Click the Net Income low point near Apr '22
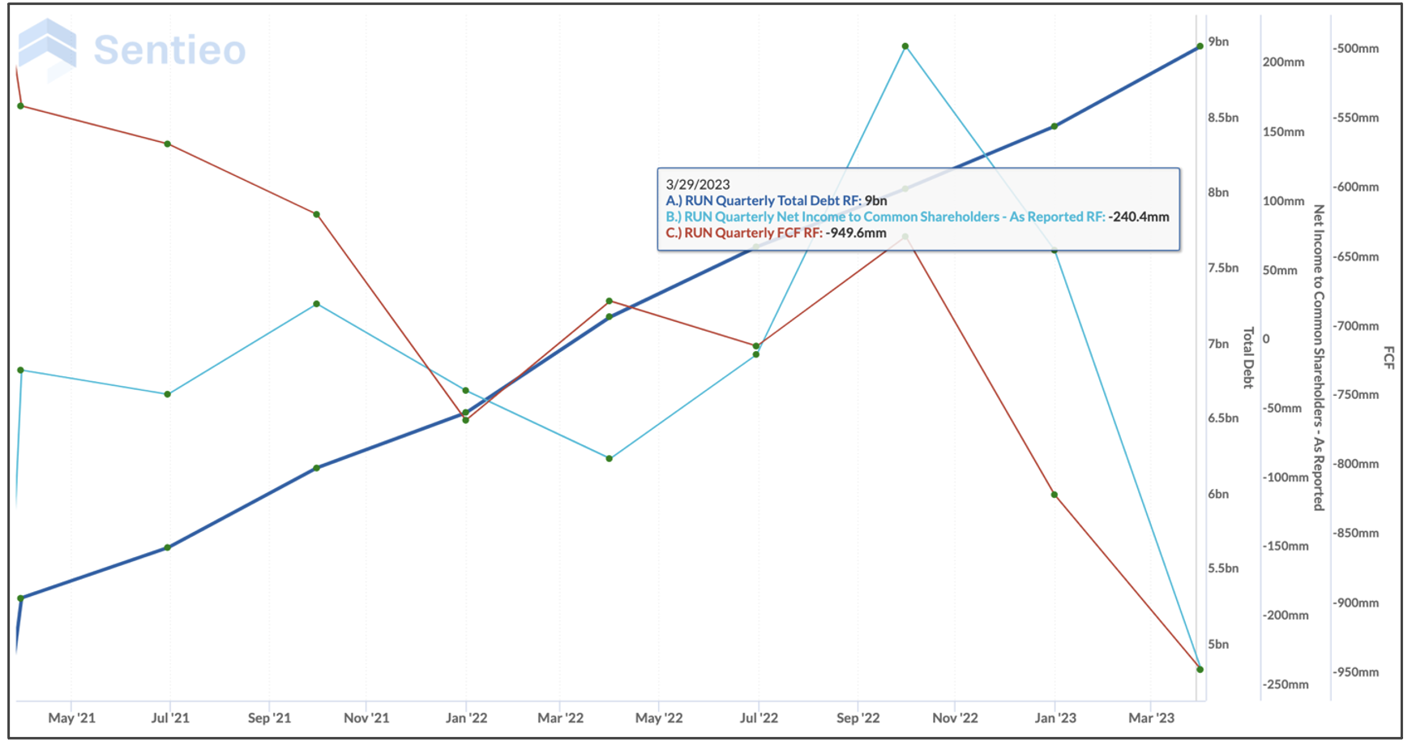The width and height of the screenshot is (1412, 746). tap(610, 458)
